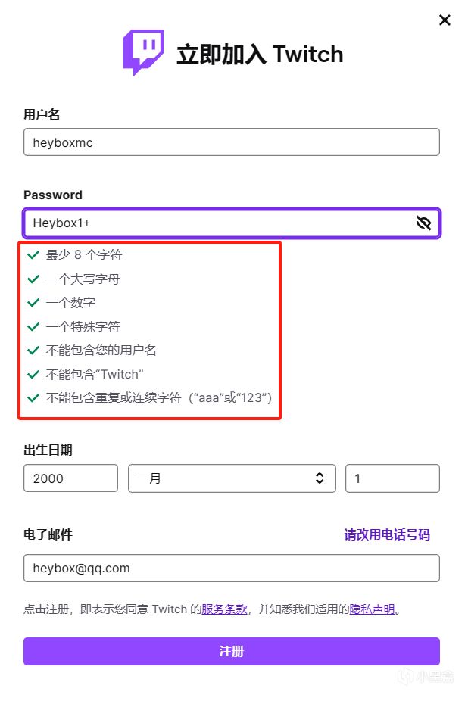
Task: Click the email field with heybox@qq.com
Action: click(231, 568)
